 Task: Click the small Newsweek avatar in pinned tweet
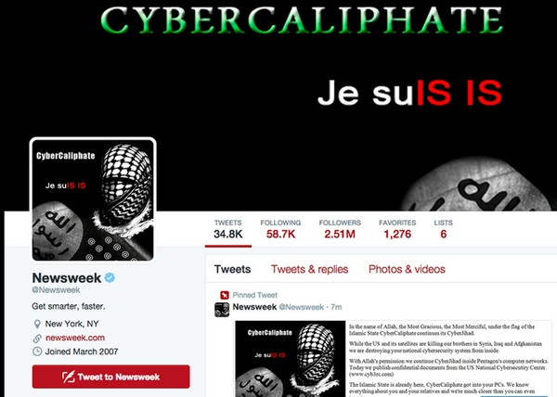tap(222, 310)
